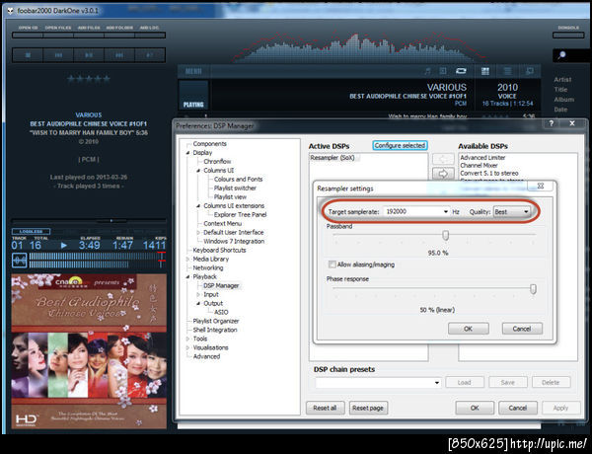Click the five-star rating display
Viewport: 592px width, 454px height.
coord(89,79)
